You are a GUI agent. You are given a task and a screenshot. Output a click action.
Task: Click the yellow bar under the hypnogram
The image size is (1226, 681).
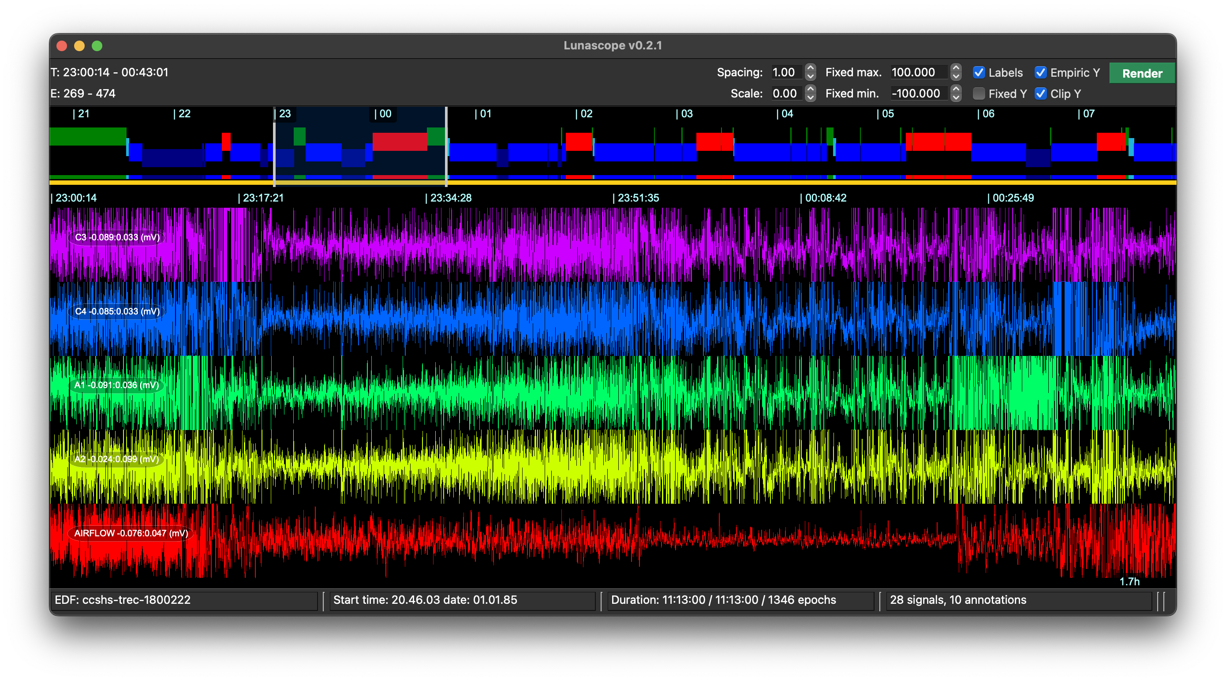coord(762,182)
